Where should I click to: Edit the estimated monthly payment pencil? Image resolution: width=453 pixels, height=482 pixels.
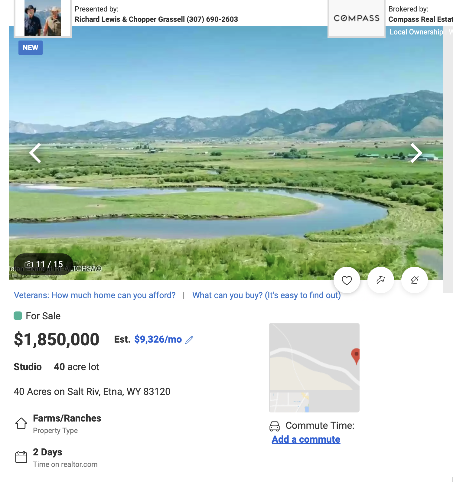click(189, 340)
